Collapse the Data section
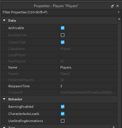122x128 pixels. point(4,20)
